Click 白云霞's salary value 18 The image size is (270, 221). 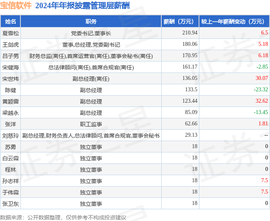coord(195,158)
